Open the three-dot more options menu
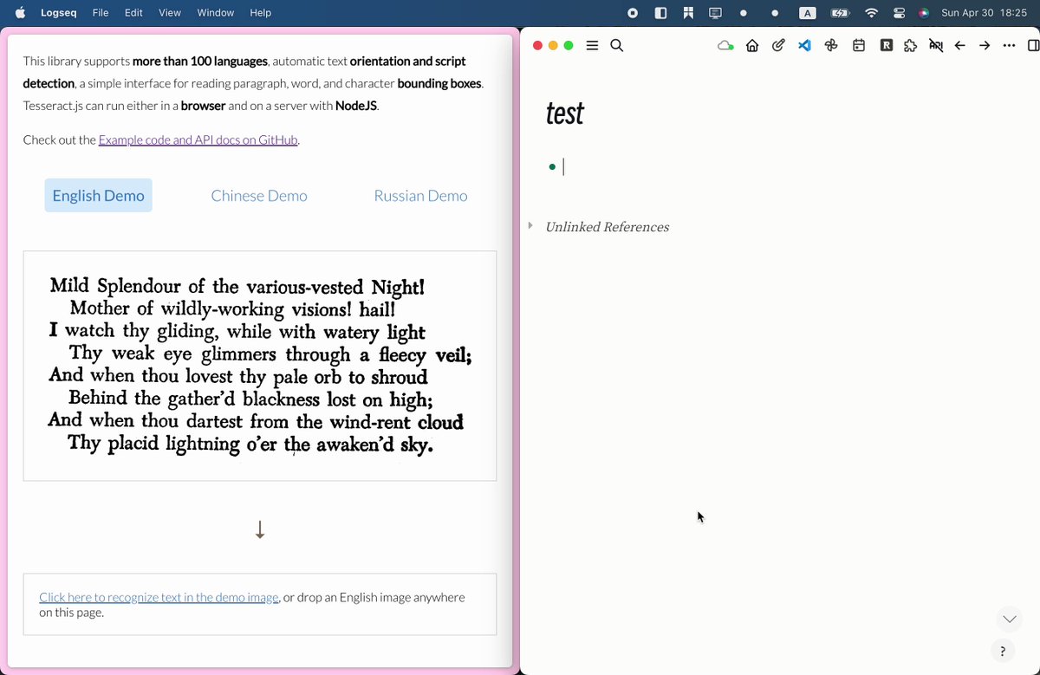Screen dimensions: 1040x675 point(1009,45)
